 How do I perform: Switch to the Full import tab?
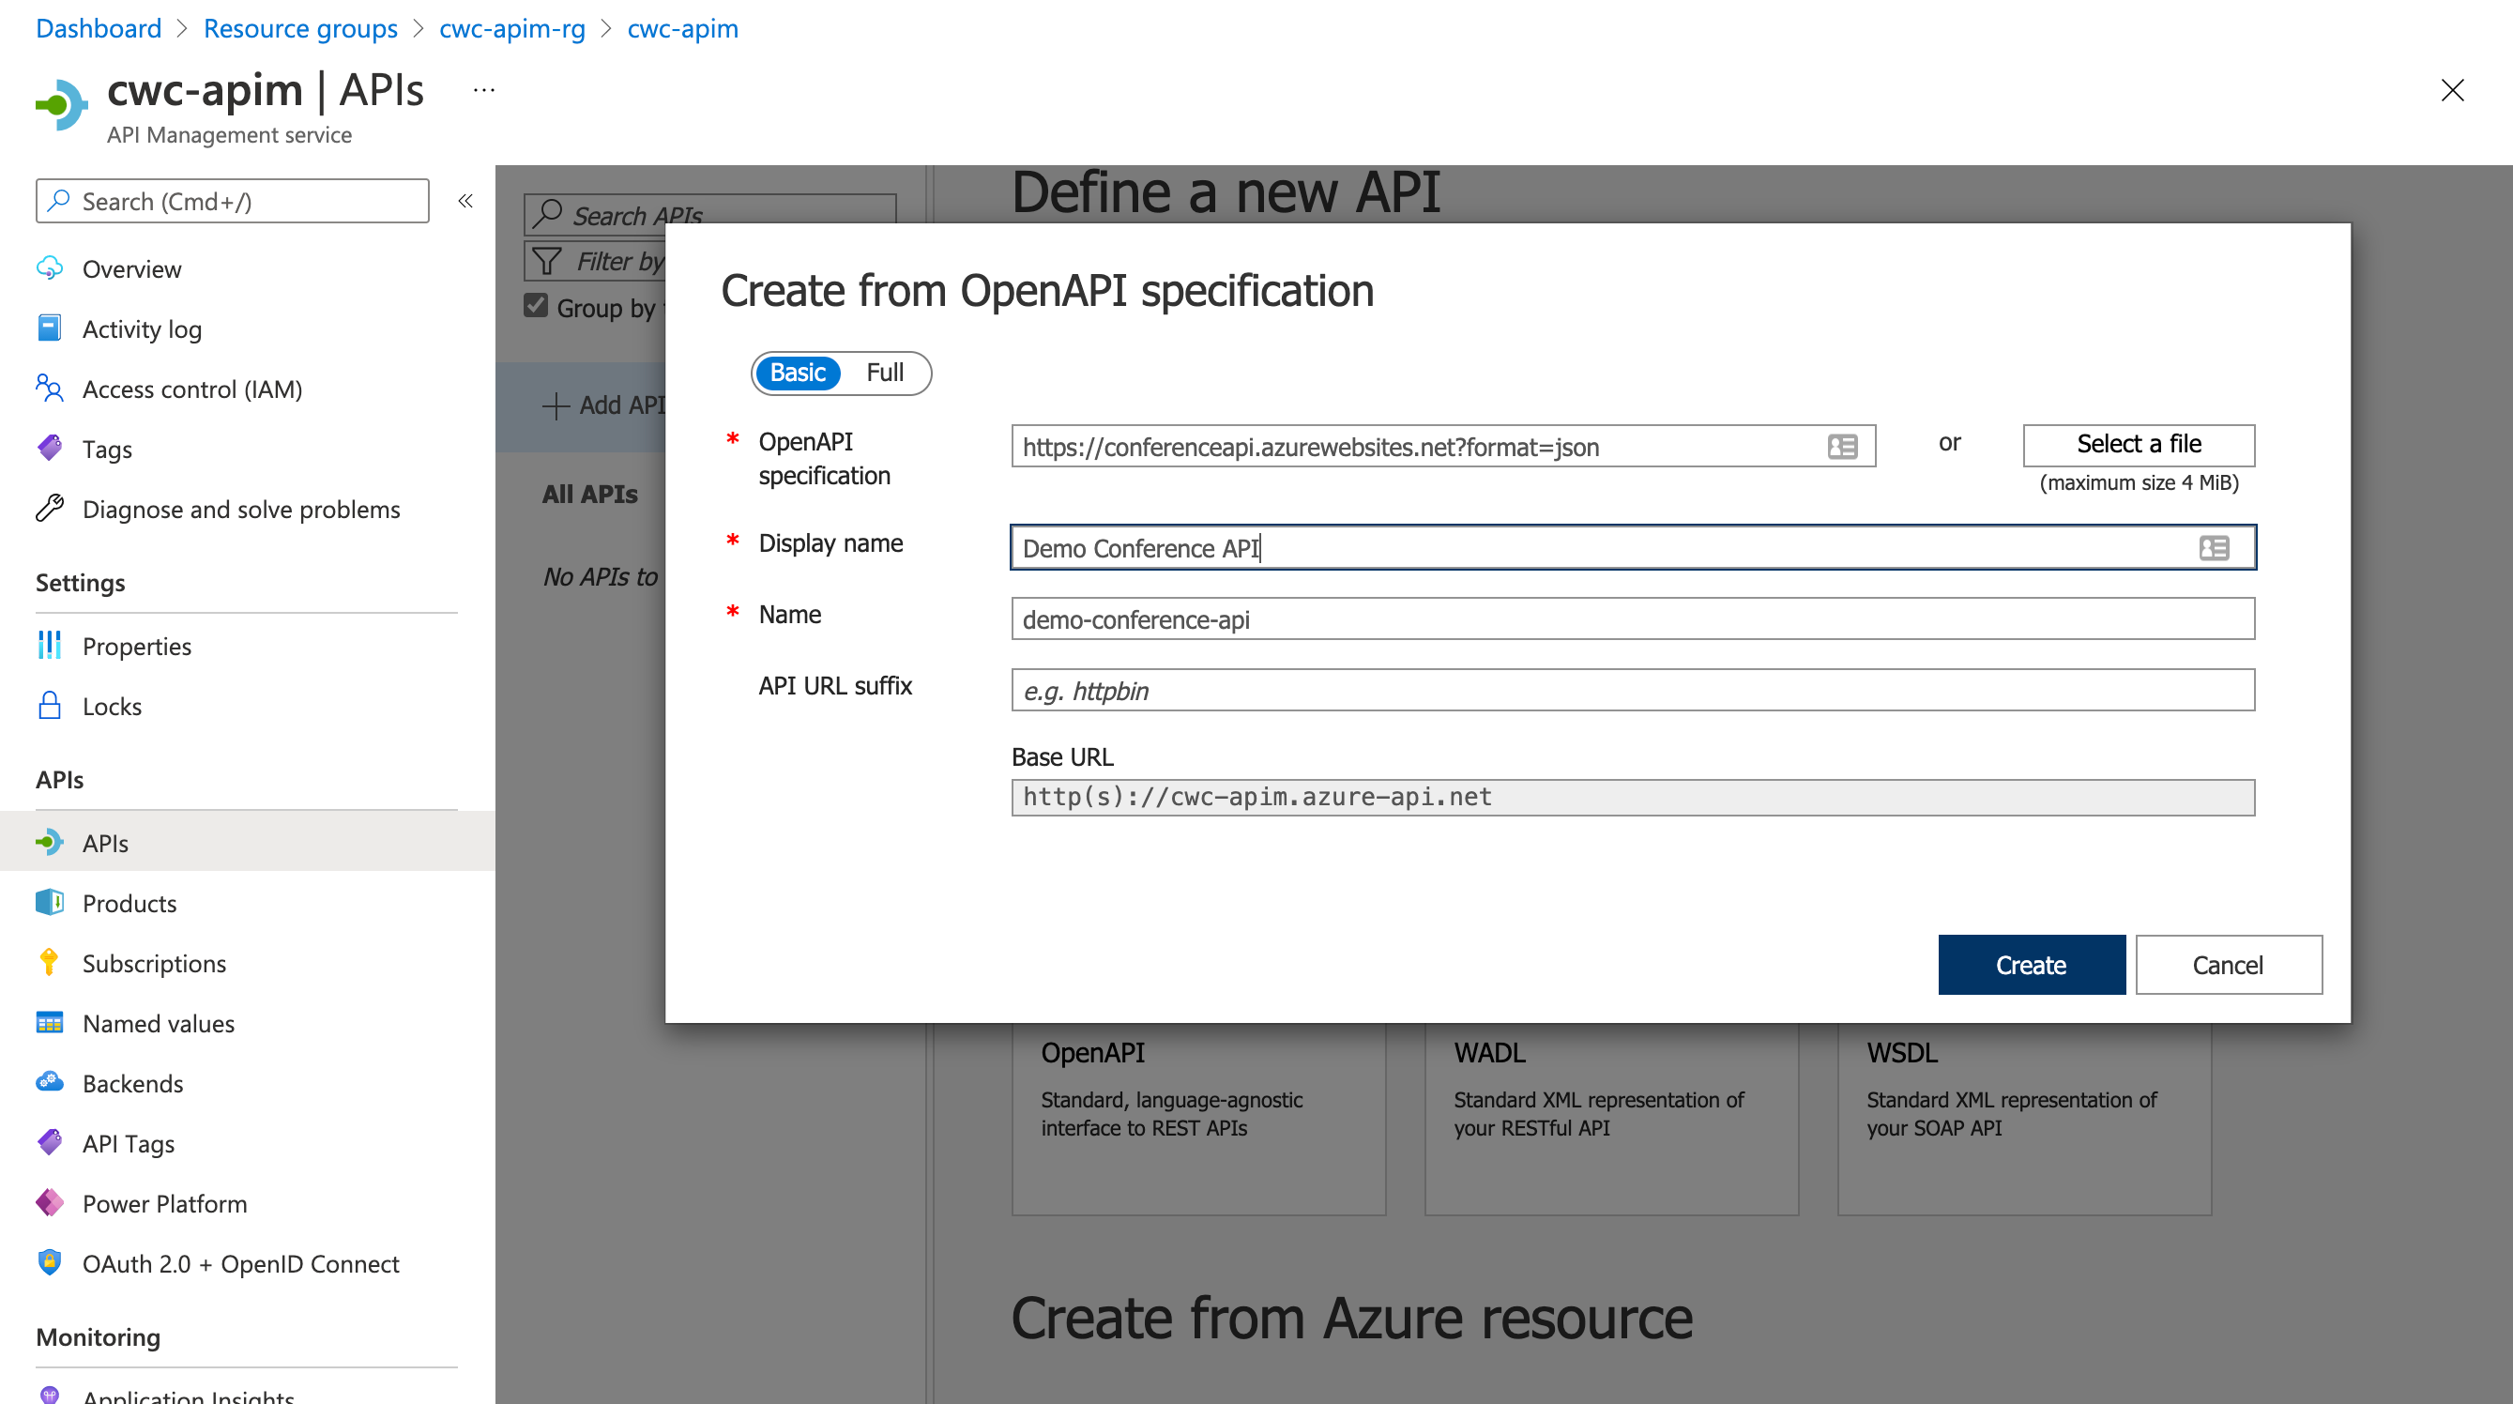click(883, 373)
